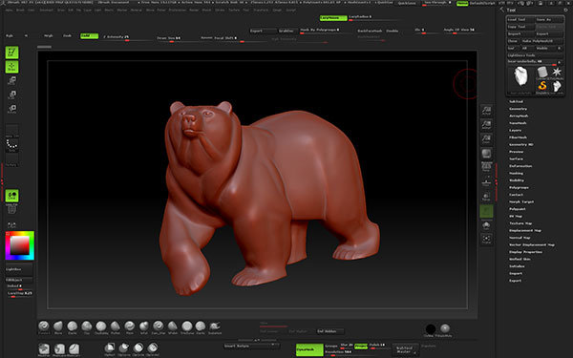Viewport: 573px width, 358px height.
Task: Choose the MaskCurve brush icon
Action: pos(74,348)
